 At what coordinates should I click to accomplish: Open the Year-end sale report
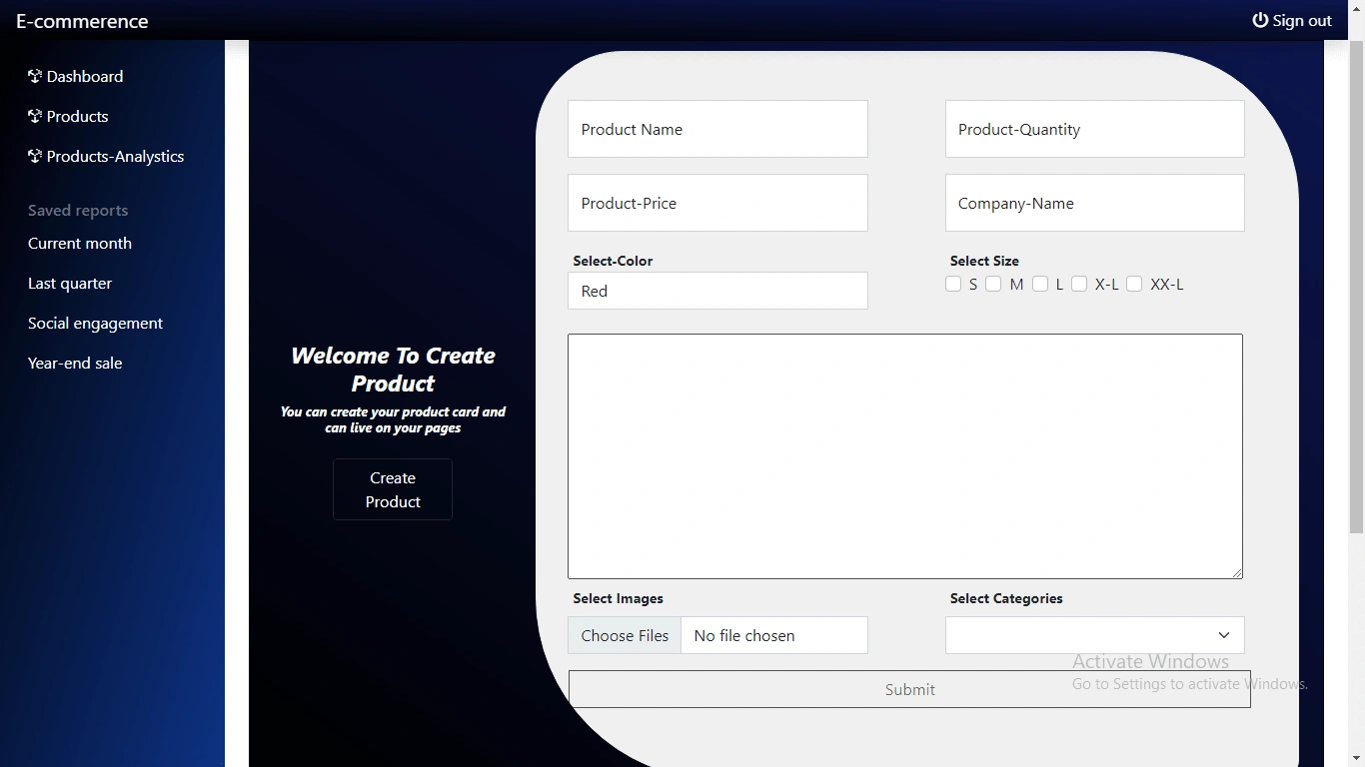(x=75, y=364)
